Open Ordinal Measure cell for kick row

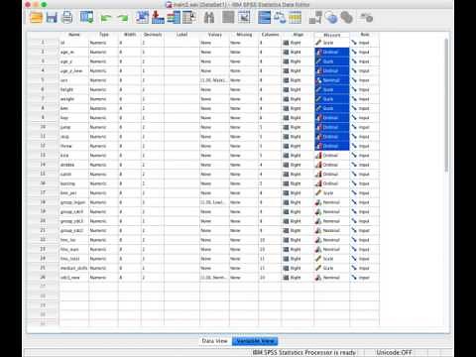coord(332,156)
